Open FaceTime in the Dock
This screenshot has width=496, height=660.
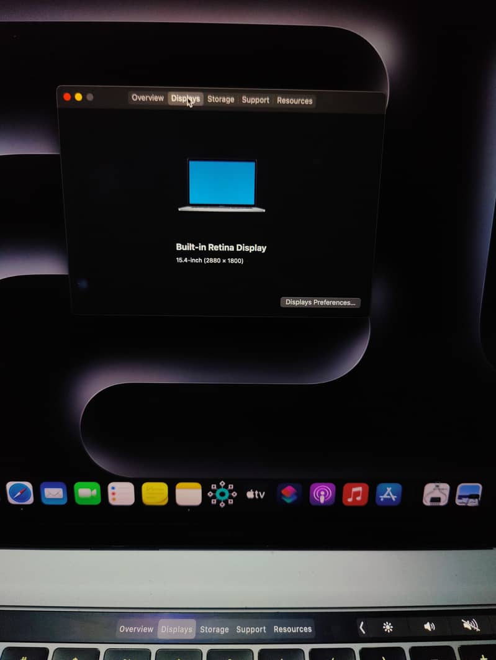pos(88,494)
